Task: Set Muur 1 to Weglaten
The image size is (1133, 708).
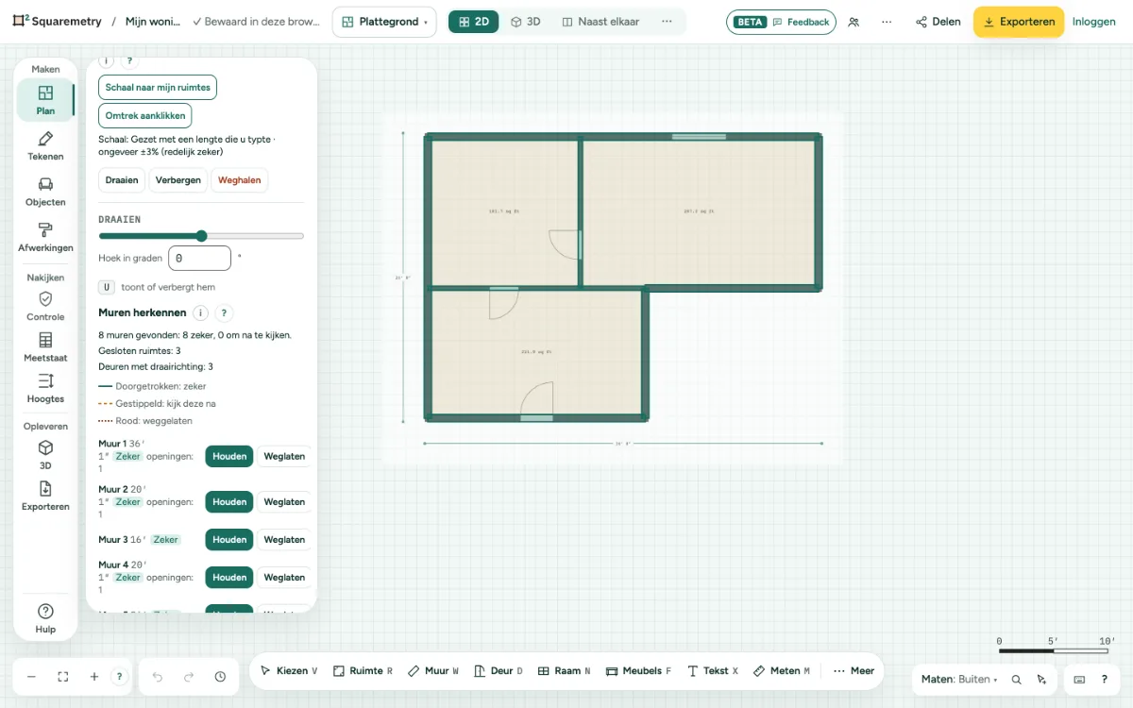Action: pyautogui.click(x=284, y=457)
